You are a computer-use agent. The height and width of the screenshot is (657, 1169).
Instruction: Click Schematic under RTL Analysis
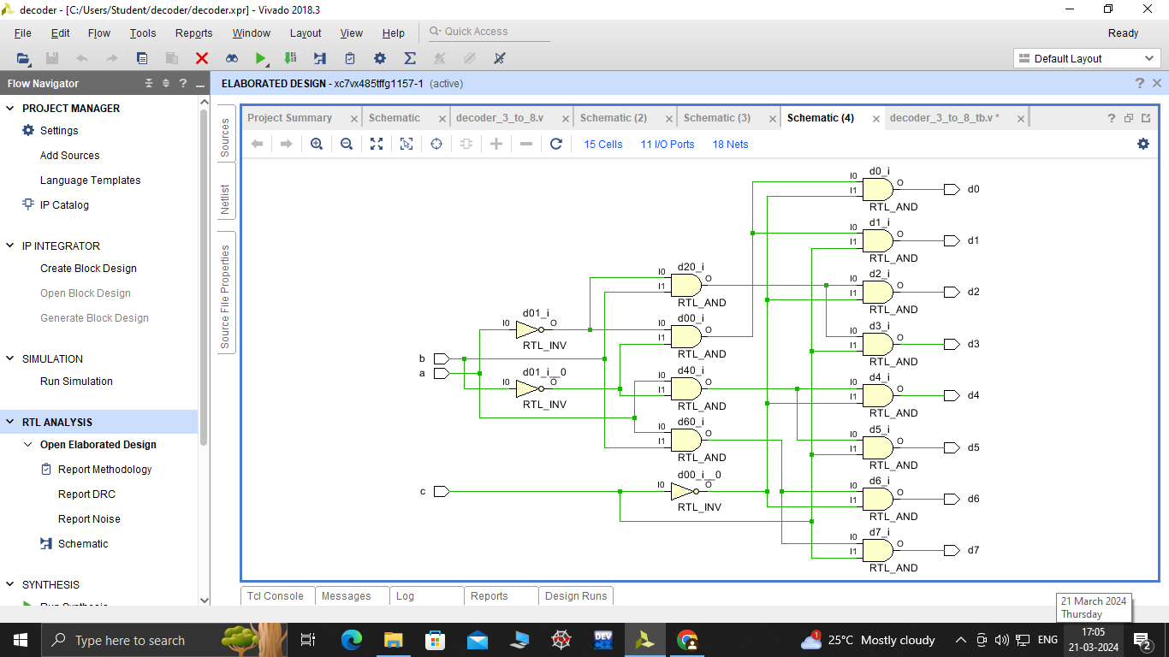[x=83, y=544]
